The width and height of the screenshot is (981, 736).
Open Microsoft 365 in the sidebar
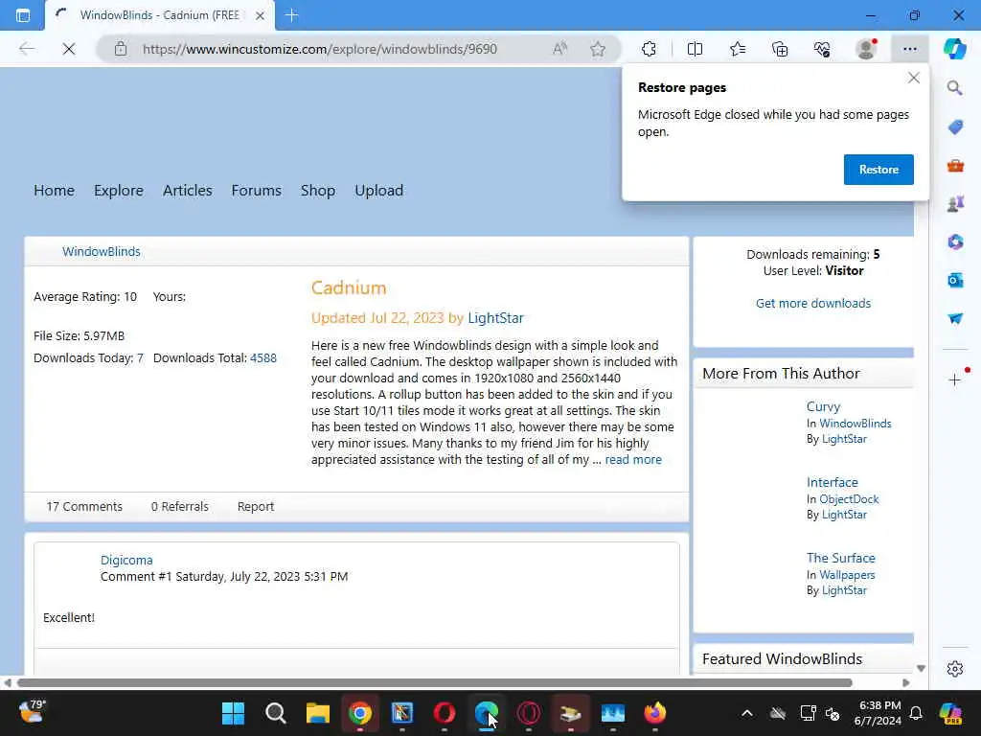click(955, 241)
